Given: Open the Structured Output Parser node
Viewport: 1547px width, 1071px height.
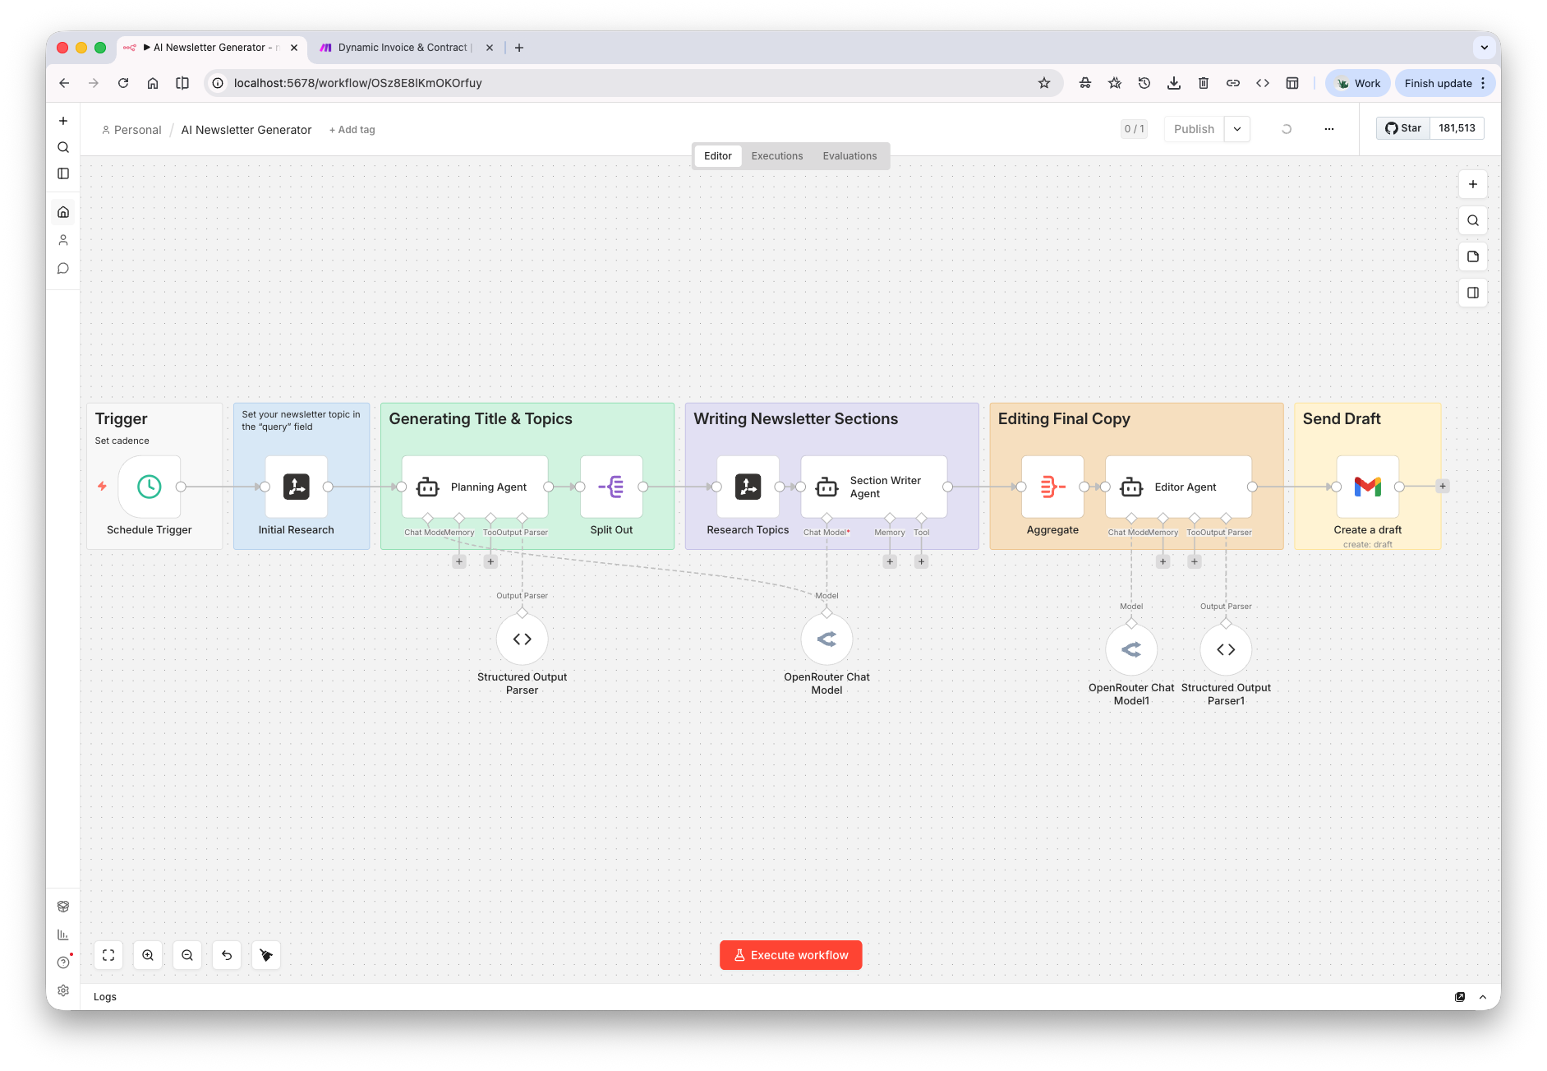Looking at the screenshot, I should pyautogui.click(x=522, y=639).
